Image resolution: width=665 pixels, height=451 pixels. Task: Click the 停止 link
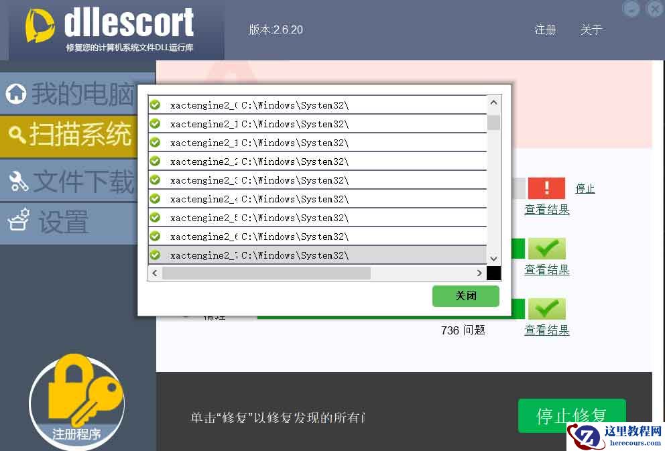point(585,188)
